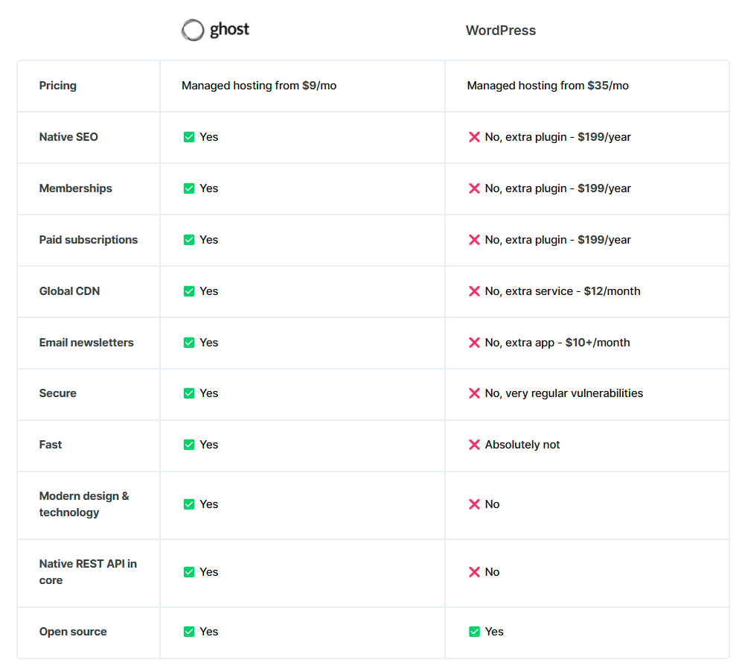Click 'No' text in Native REST API row

492,572
